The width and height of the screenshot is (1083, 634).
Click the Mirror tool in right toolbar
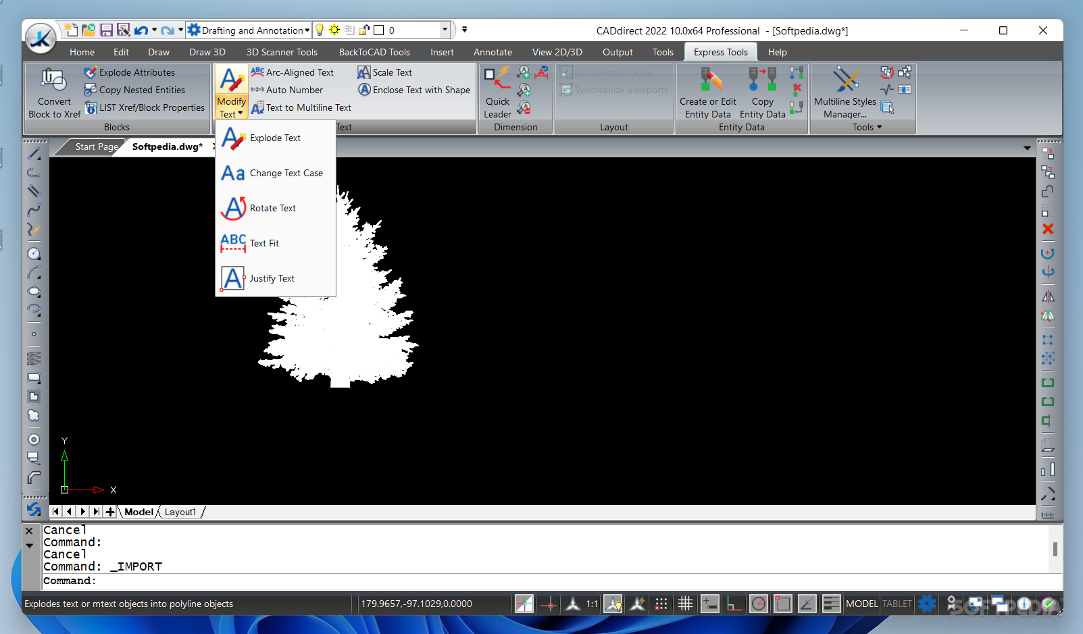(x=1048, y=296)
